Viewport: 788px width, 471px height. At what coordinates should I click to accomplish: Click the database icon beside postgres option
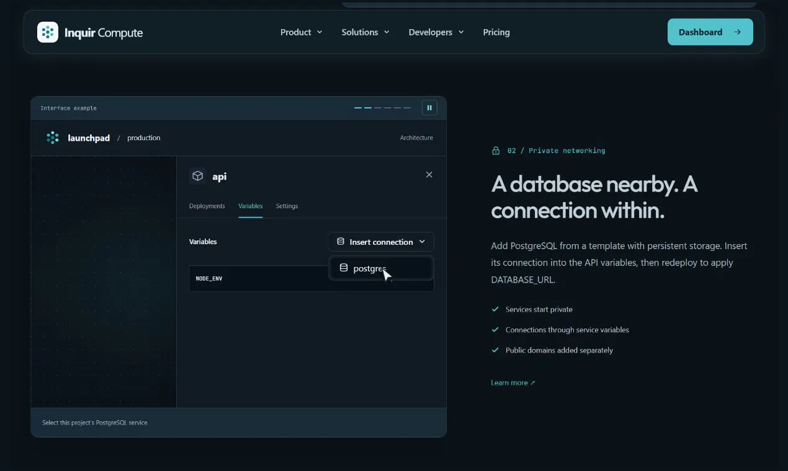(x=343, y=268)
